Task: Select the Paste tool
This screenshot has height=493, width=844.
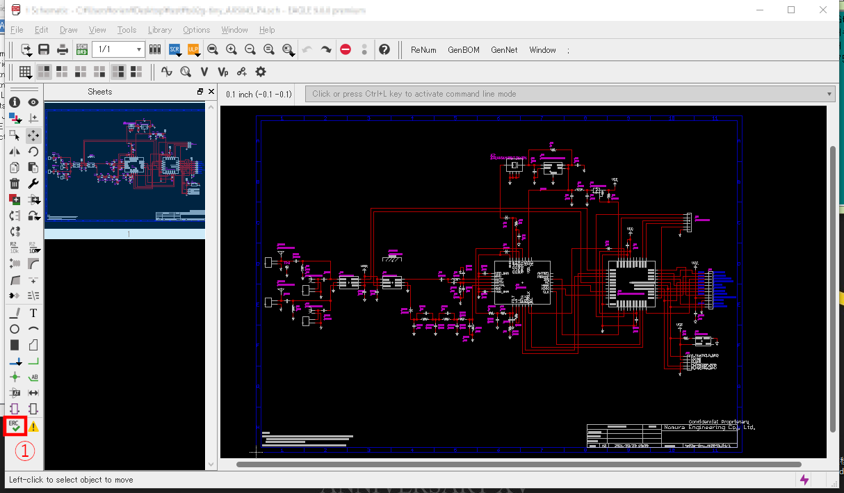Action: [33, 168]
